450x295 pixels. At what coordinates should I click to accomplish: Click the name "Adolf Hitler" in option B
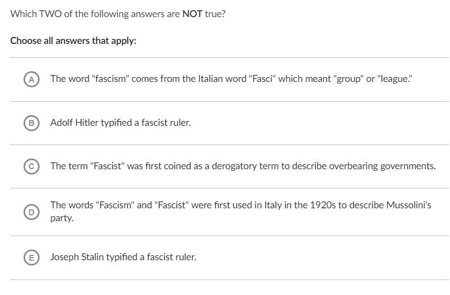click(74, 123)
